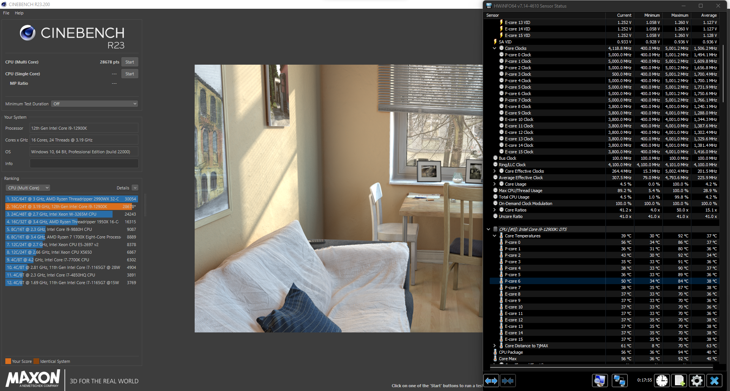
Task: Collapse the Core Clocks section
Action: coord(495,48)
